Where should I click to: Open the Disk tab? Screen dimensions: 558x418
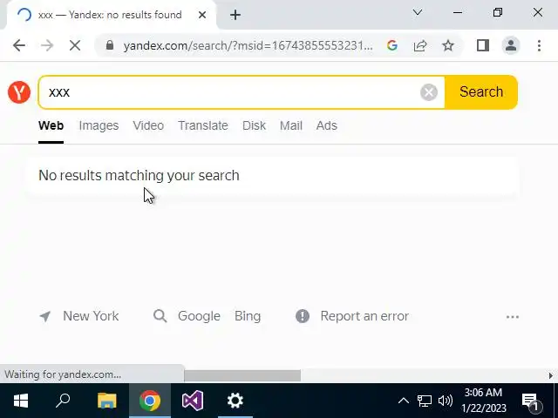click(x=254, y=125)
